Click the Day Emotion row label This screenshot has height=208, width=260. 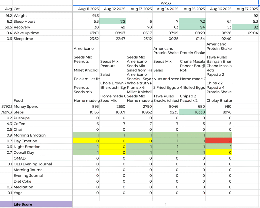pos(25,141)
